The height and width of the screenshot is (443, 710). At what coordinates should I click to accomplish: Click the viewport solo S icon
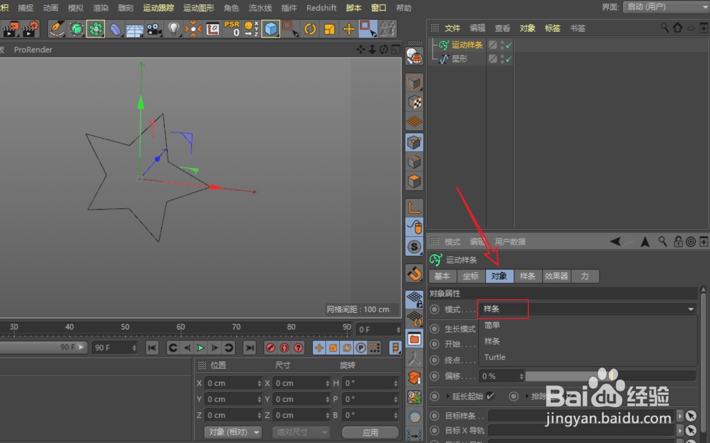coord(414,247)
